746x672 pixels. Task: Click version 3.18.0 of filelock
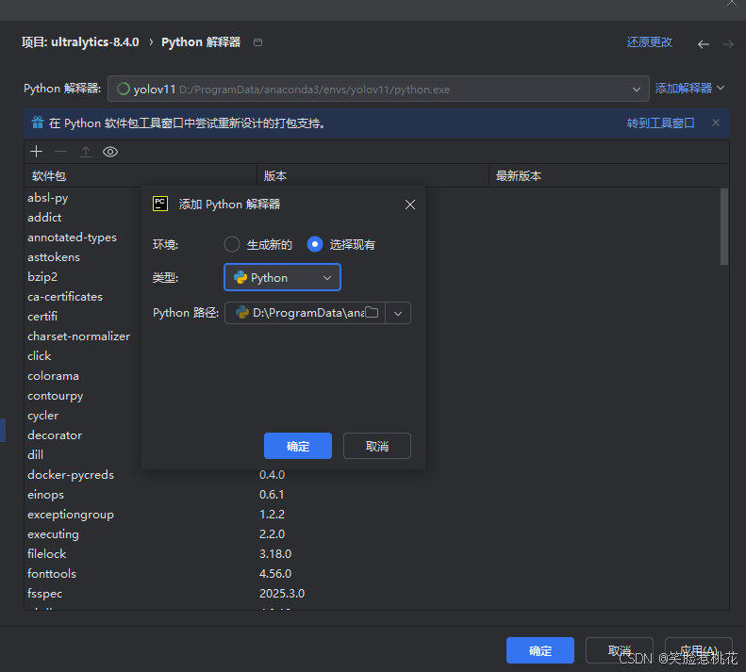(x=275, y=553)
